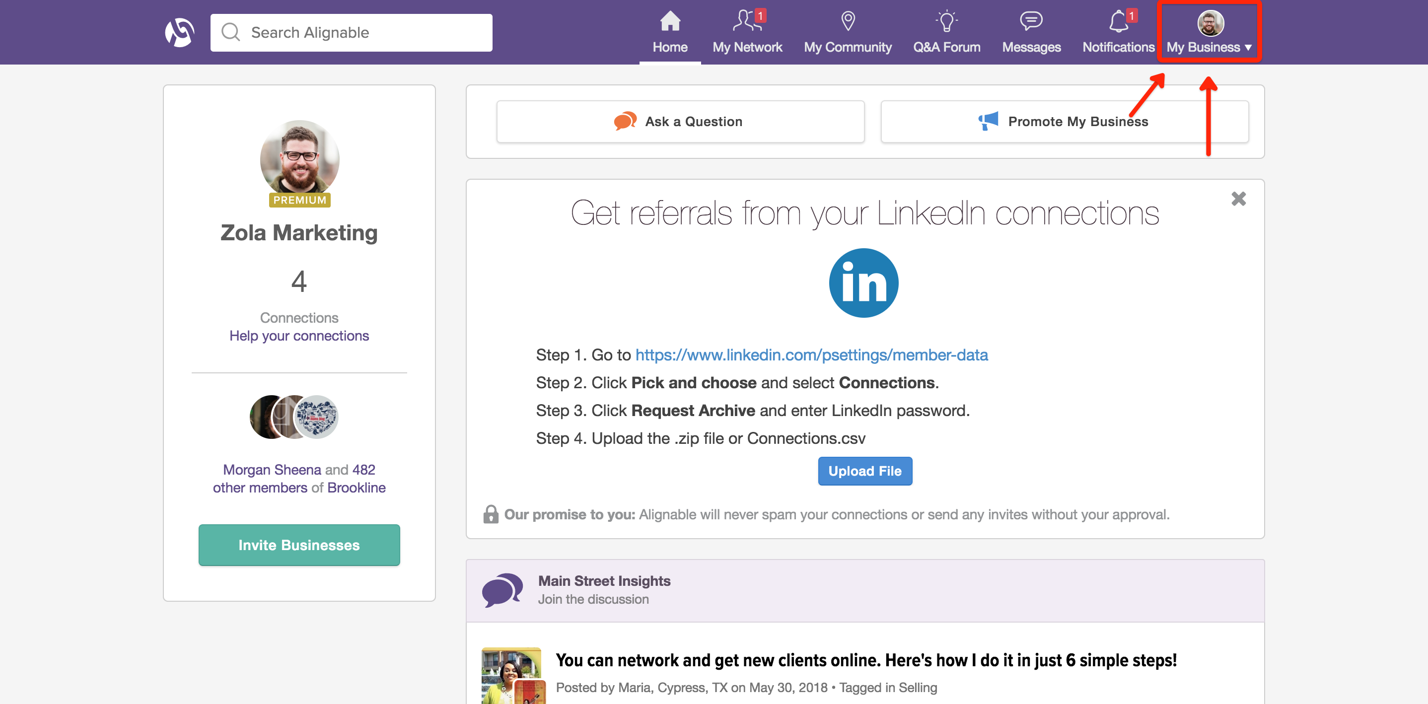Image resolution: width=1428 pixels, height=704 pixels.
Task: Follow the Help your connections link
Action: [299, 336]
